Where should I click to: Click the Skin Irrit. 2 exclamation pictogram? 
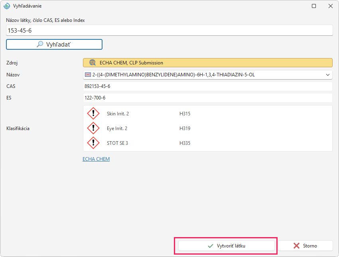(x=93, y=113)
